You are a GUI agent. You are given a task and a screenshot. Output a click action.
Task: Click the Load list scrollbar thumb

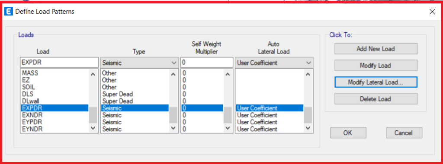[93, 115]
